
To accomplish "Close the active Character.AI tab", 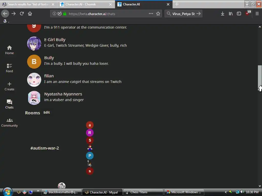I will pyautogui.click(x=168, y=4).
